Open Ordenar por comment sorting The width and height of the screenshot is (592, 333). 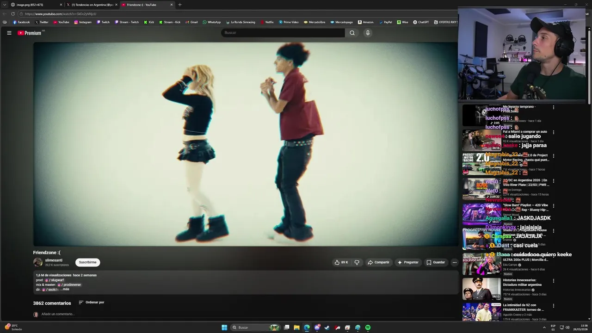pos(92,302)
